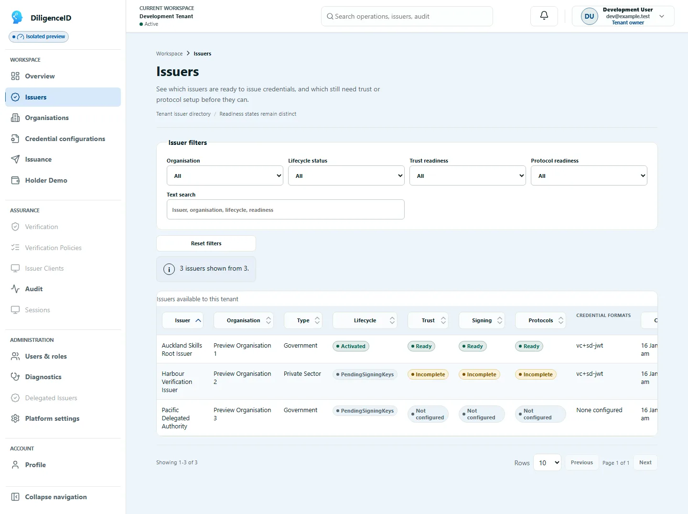688x514 pixels.
Task: Click the Platform settings gear icon
Action: pos(15,418)
